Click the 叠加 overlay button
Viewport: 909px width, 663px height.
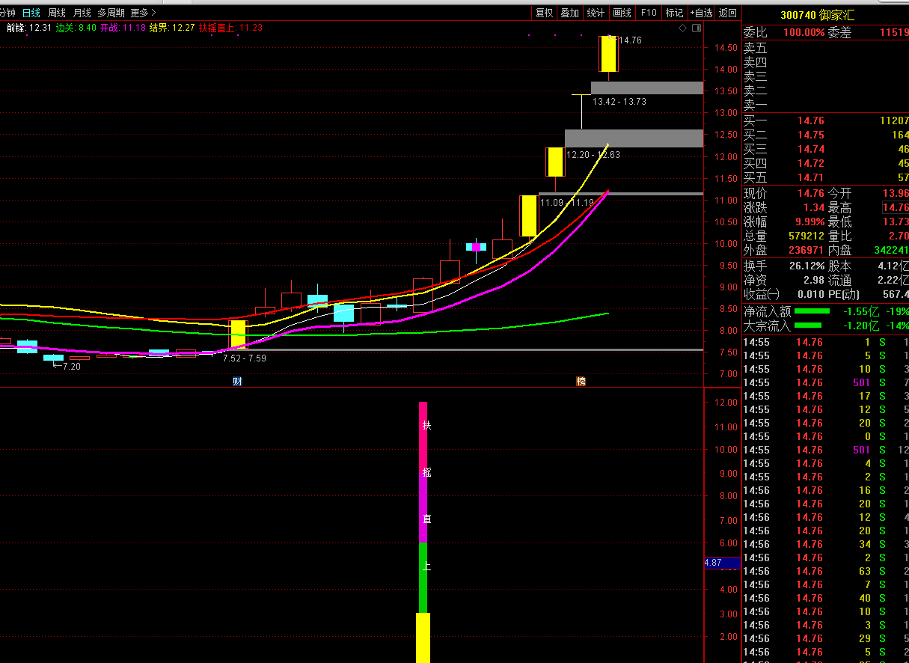tap(570, 13)
